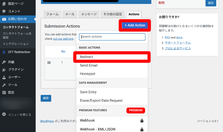Click the + Add Action button

(x=135, y=25)
